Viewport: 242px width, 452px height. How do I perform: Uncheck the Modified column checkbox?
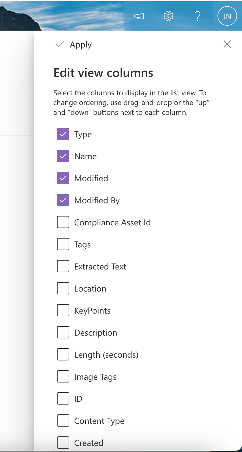(63, 178)
